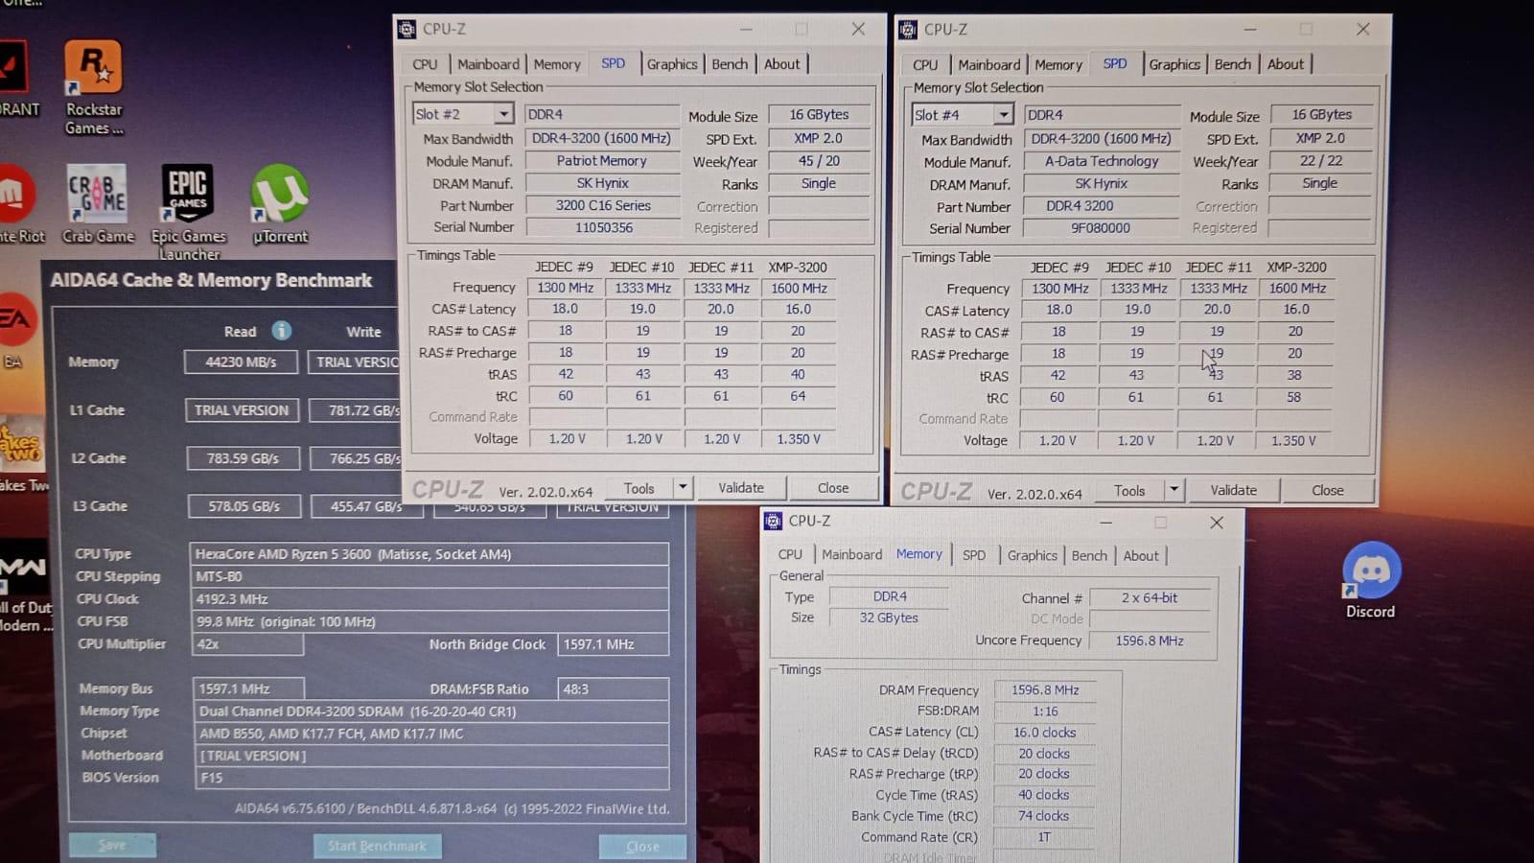Screen dimensions: 1534x863
Task: Click the Patriot Memory module manufacturer field
Action: coord(601,161)
